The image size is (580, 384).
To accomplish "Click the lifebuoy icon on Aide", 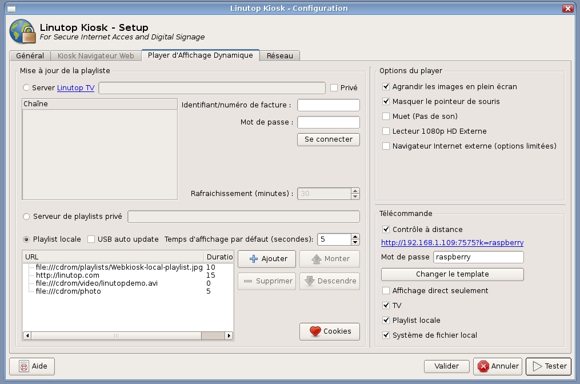I will pos(23,366).
